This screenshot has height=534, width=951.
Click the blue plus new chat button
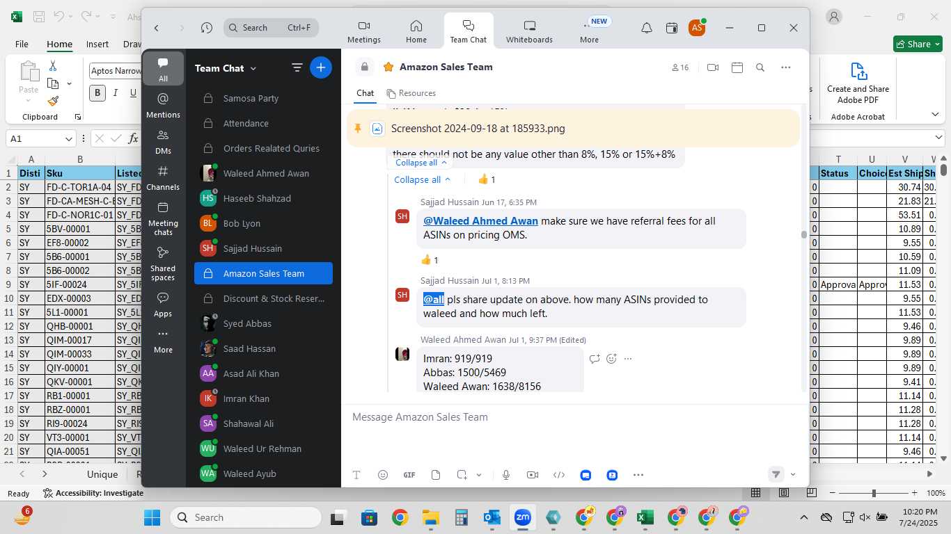[320, 67]
